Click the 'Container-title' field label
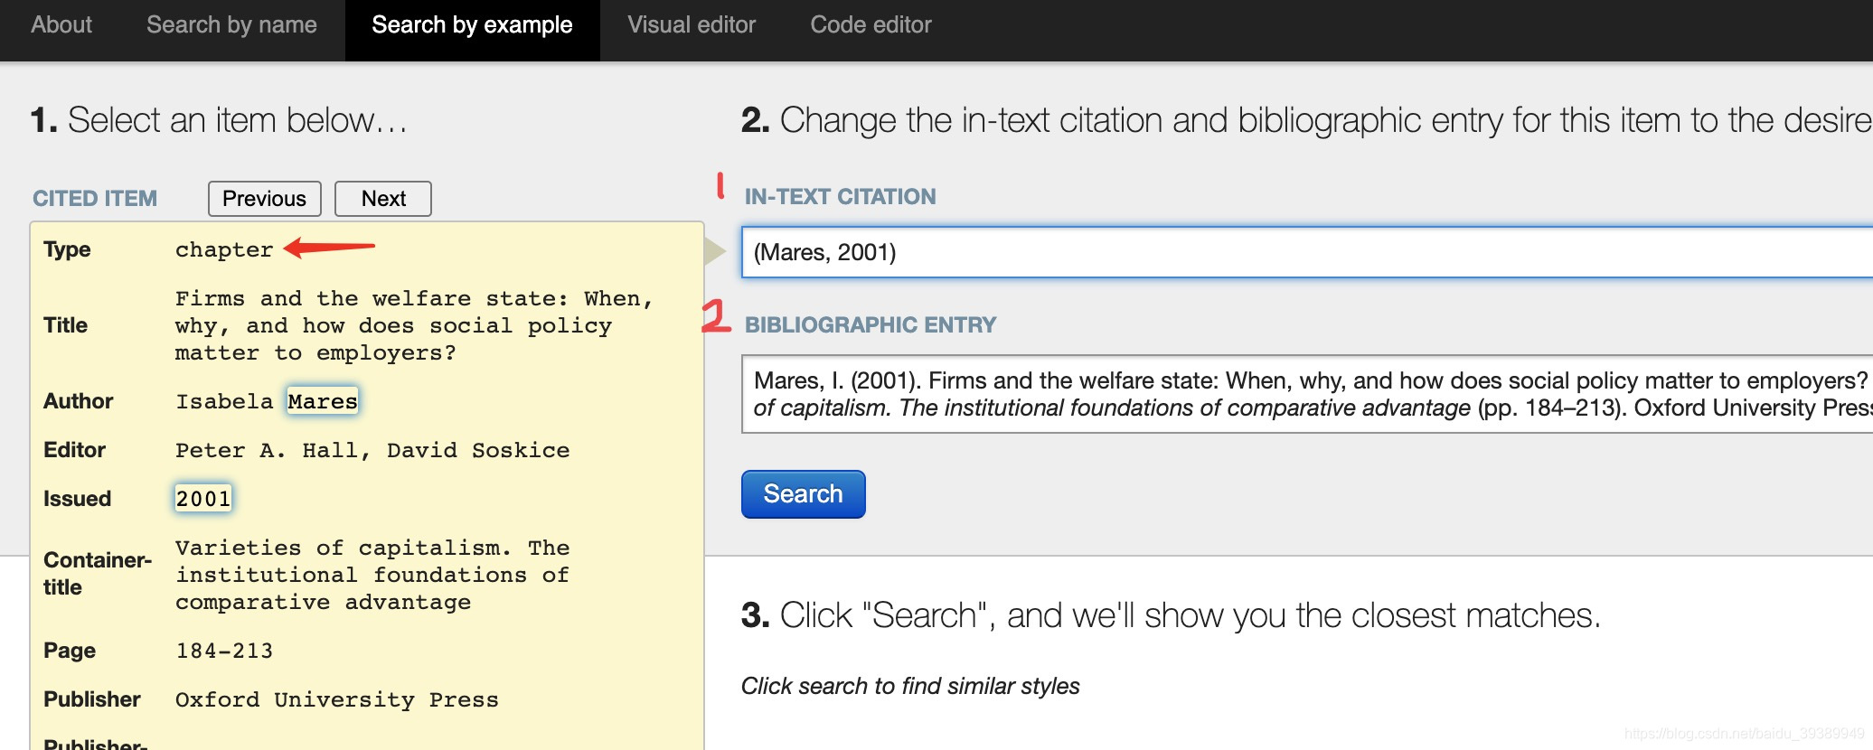The width and height of the screenshot is (1873, 750). pyautogui.click(x=98, y=574)
